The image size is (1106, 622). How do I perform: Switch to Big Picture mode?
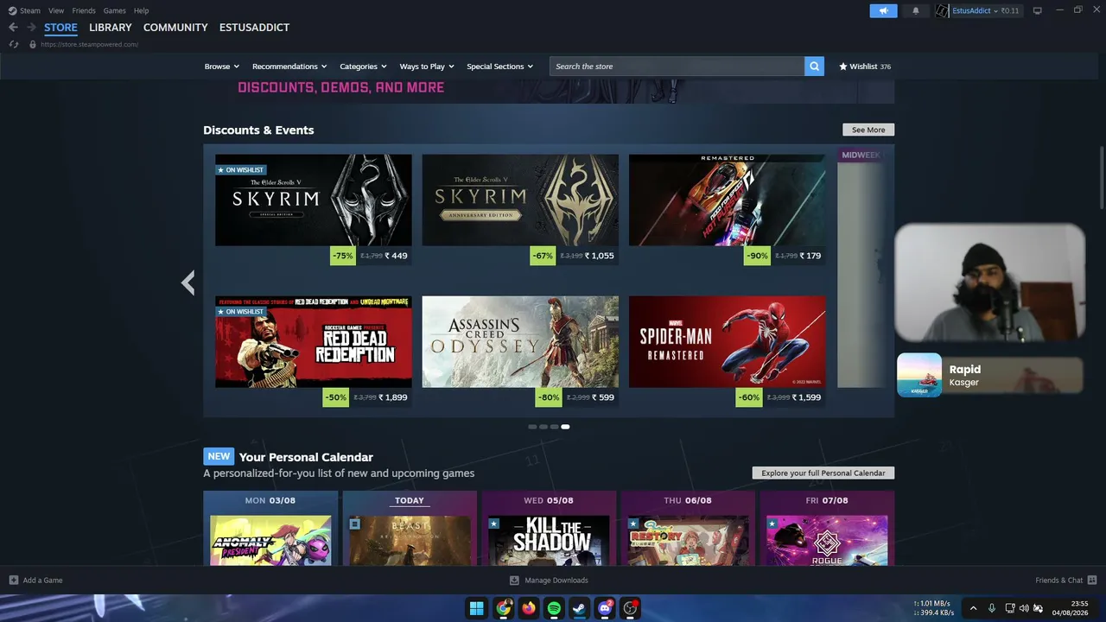point(1038,10)
